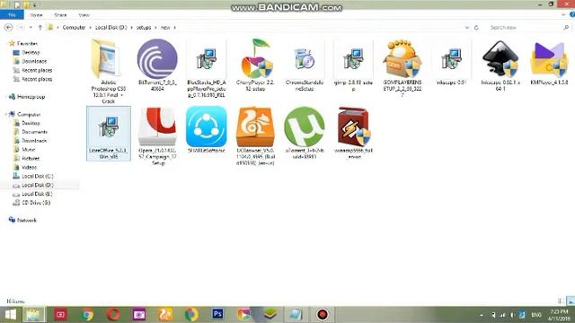Viewport: 575px width, 323px height.
Task: Open the taskbar clock and date
Action: (x=559, y=315)
